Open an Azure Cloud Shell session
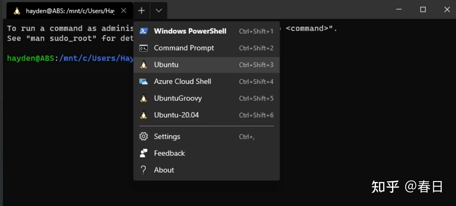This screenshot has height=206, width=456. point(182,81)
